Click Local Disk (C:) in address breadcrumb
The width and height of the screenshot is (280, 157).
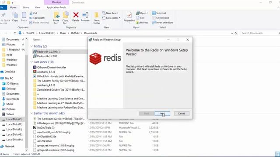pos(47,33)
